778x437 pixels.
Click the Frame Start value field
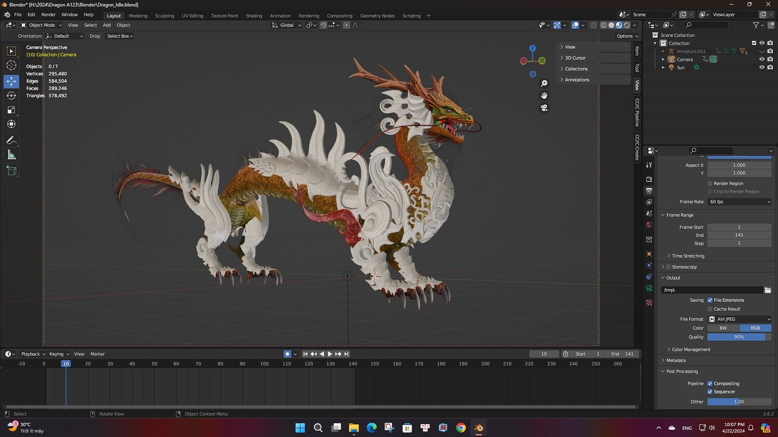tap(740, 227)
